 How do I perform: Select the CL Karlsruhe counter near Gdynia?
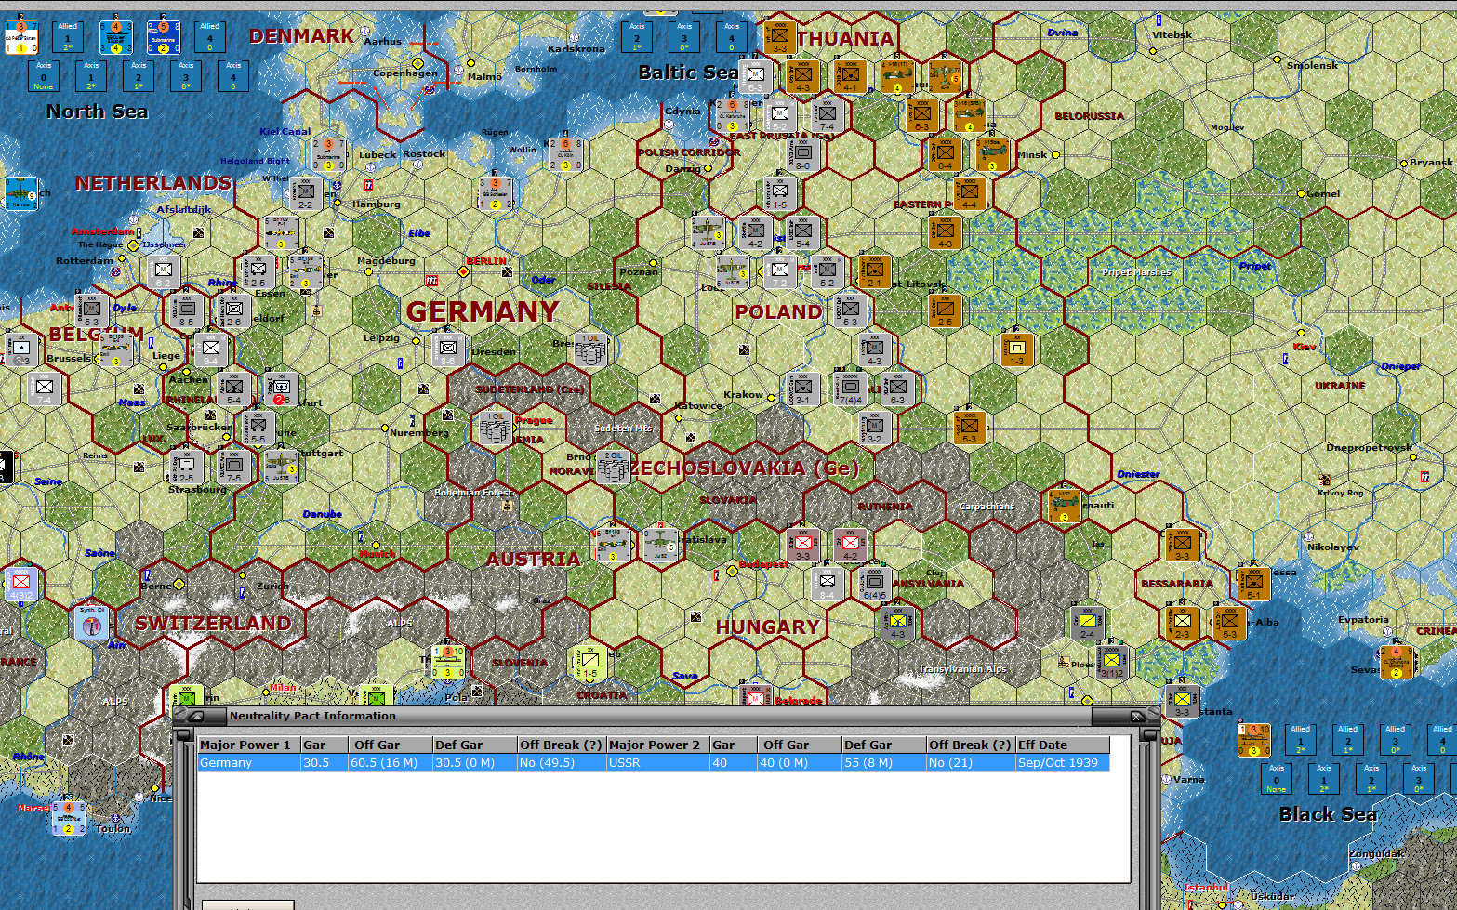732,116
